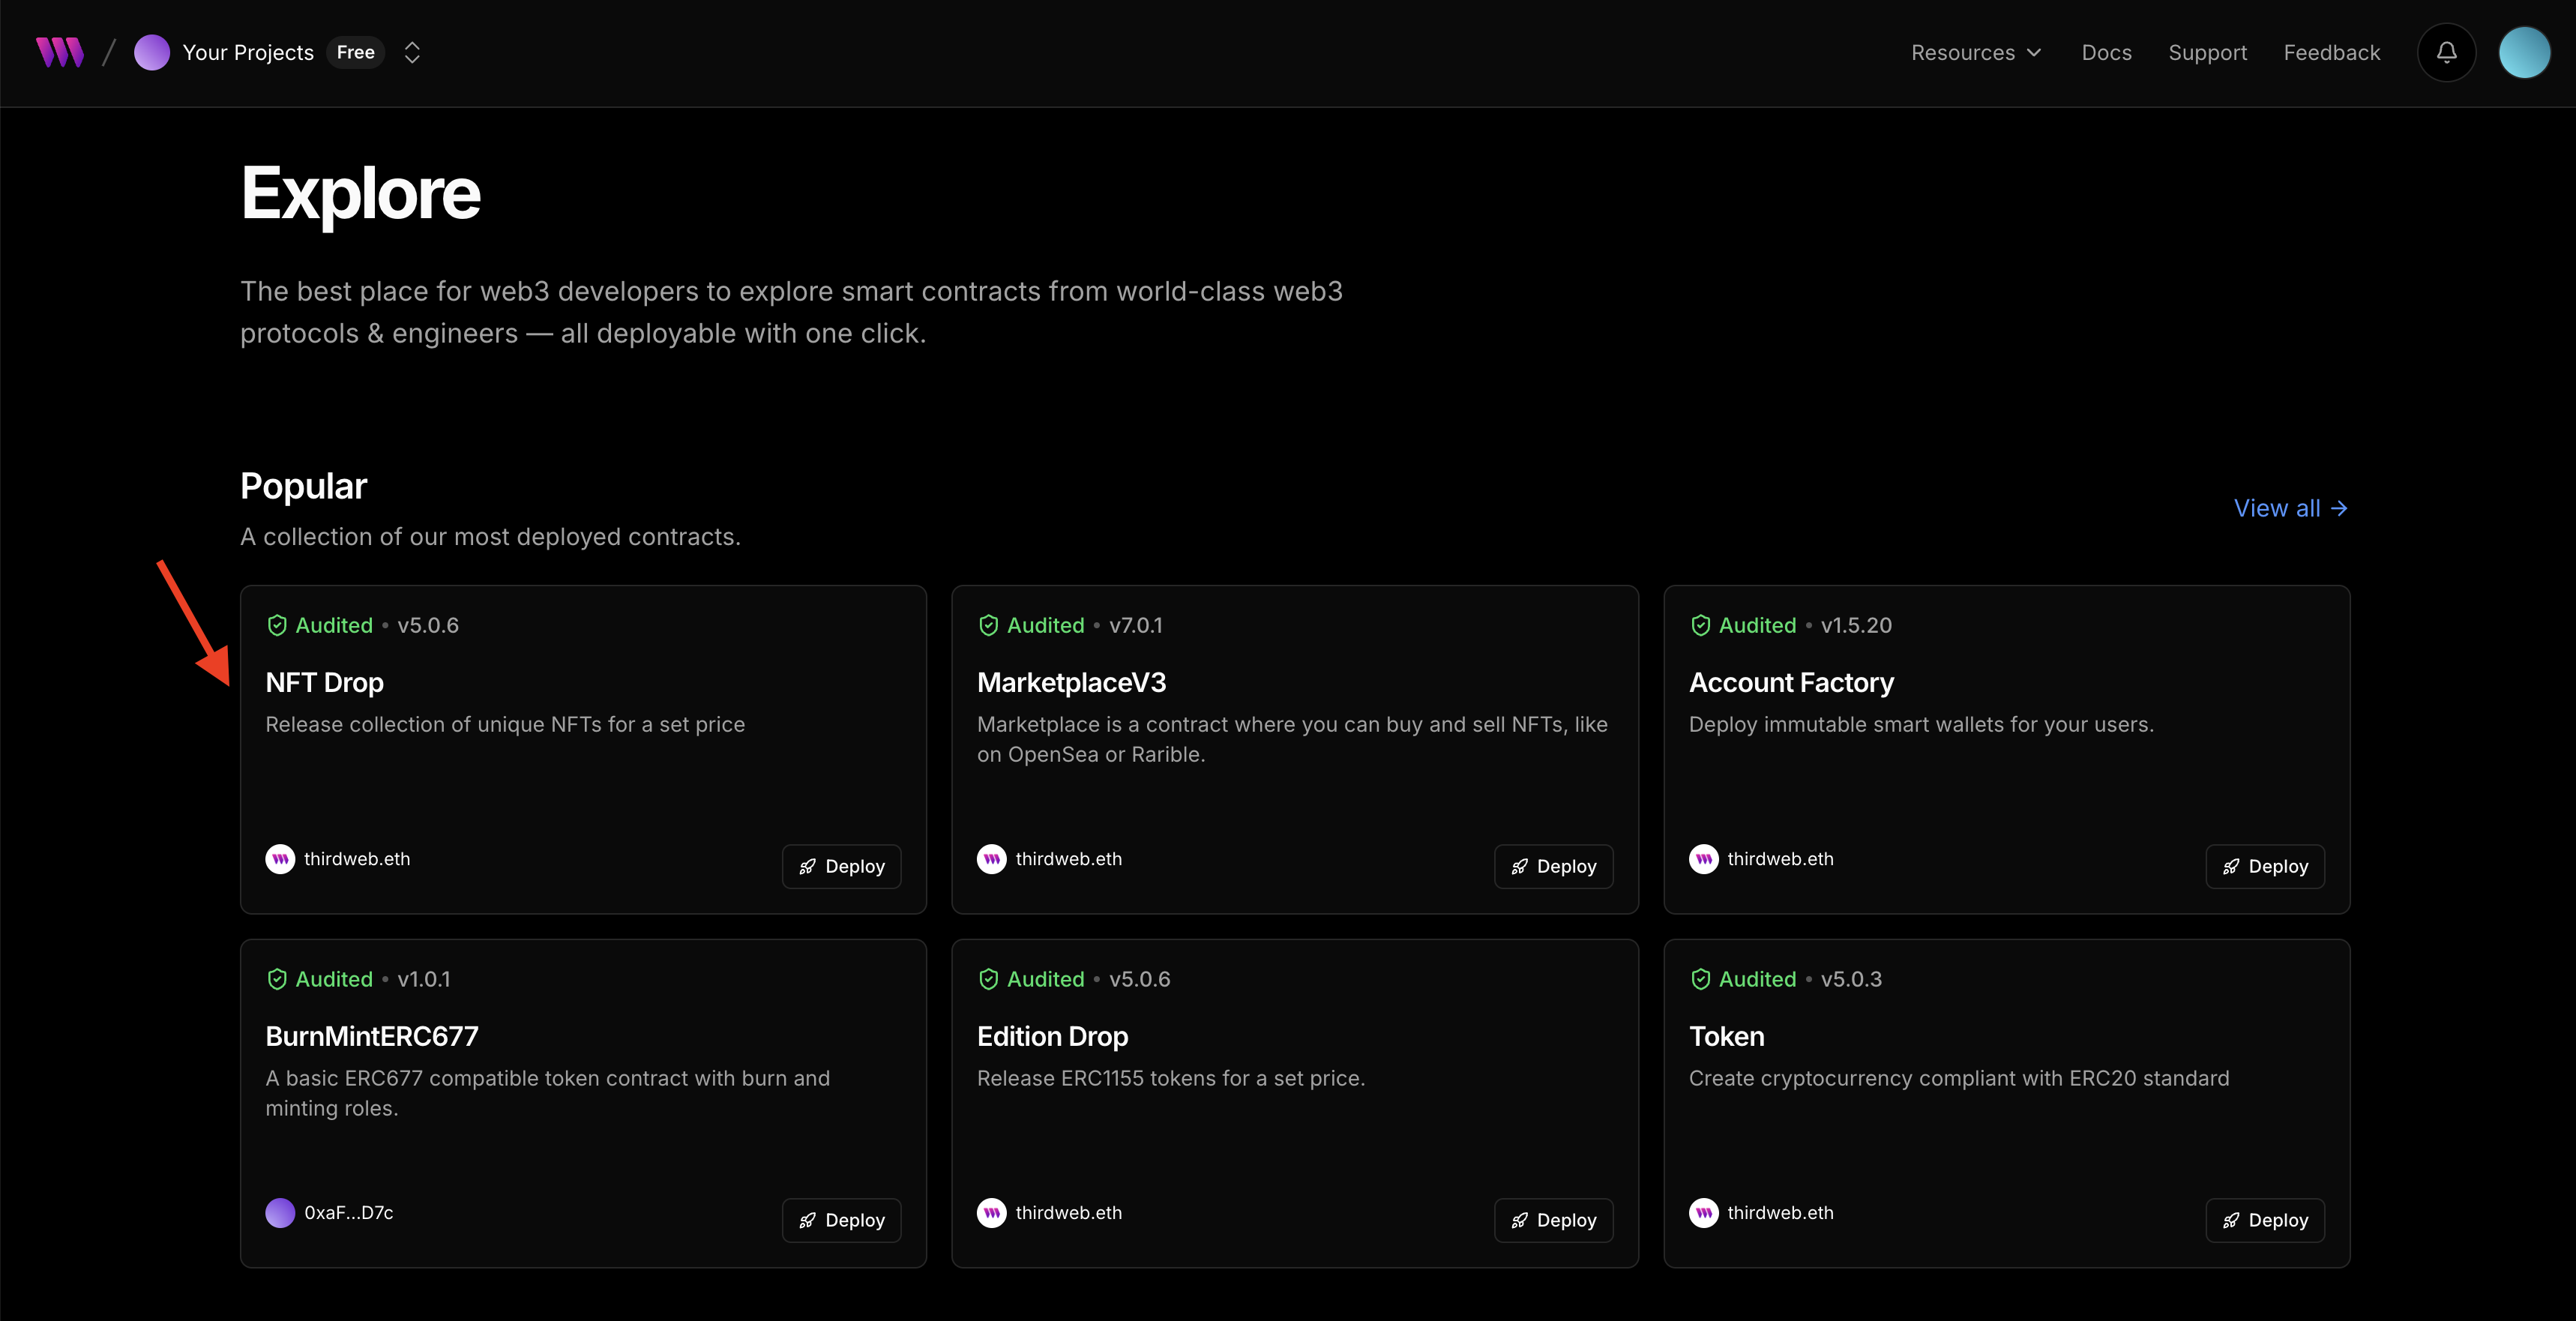Expand the Resources dropdown menu
Screen dimensions: 2576x1321
pos(1975,52)
